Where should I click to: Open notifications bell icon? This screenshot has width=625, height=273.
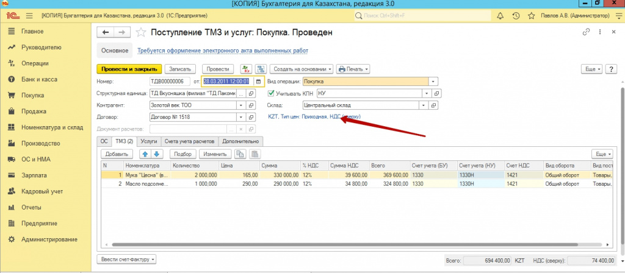[x=500, y=16]
